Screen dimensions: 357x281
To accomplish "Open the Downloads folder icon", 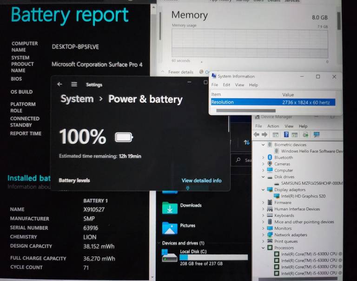I will click(x=170, y=207).
